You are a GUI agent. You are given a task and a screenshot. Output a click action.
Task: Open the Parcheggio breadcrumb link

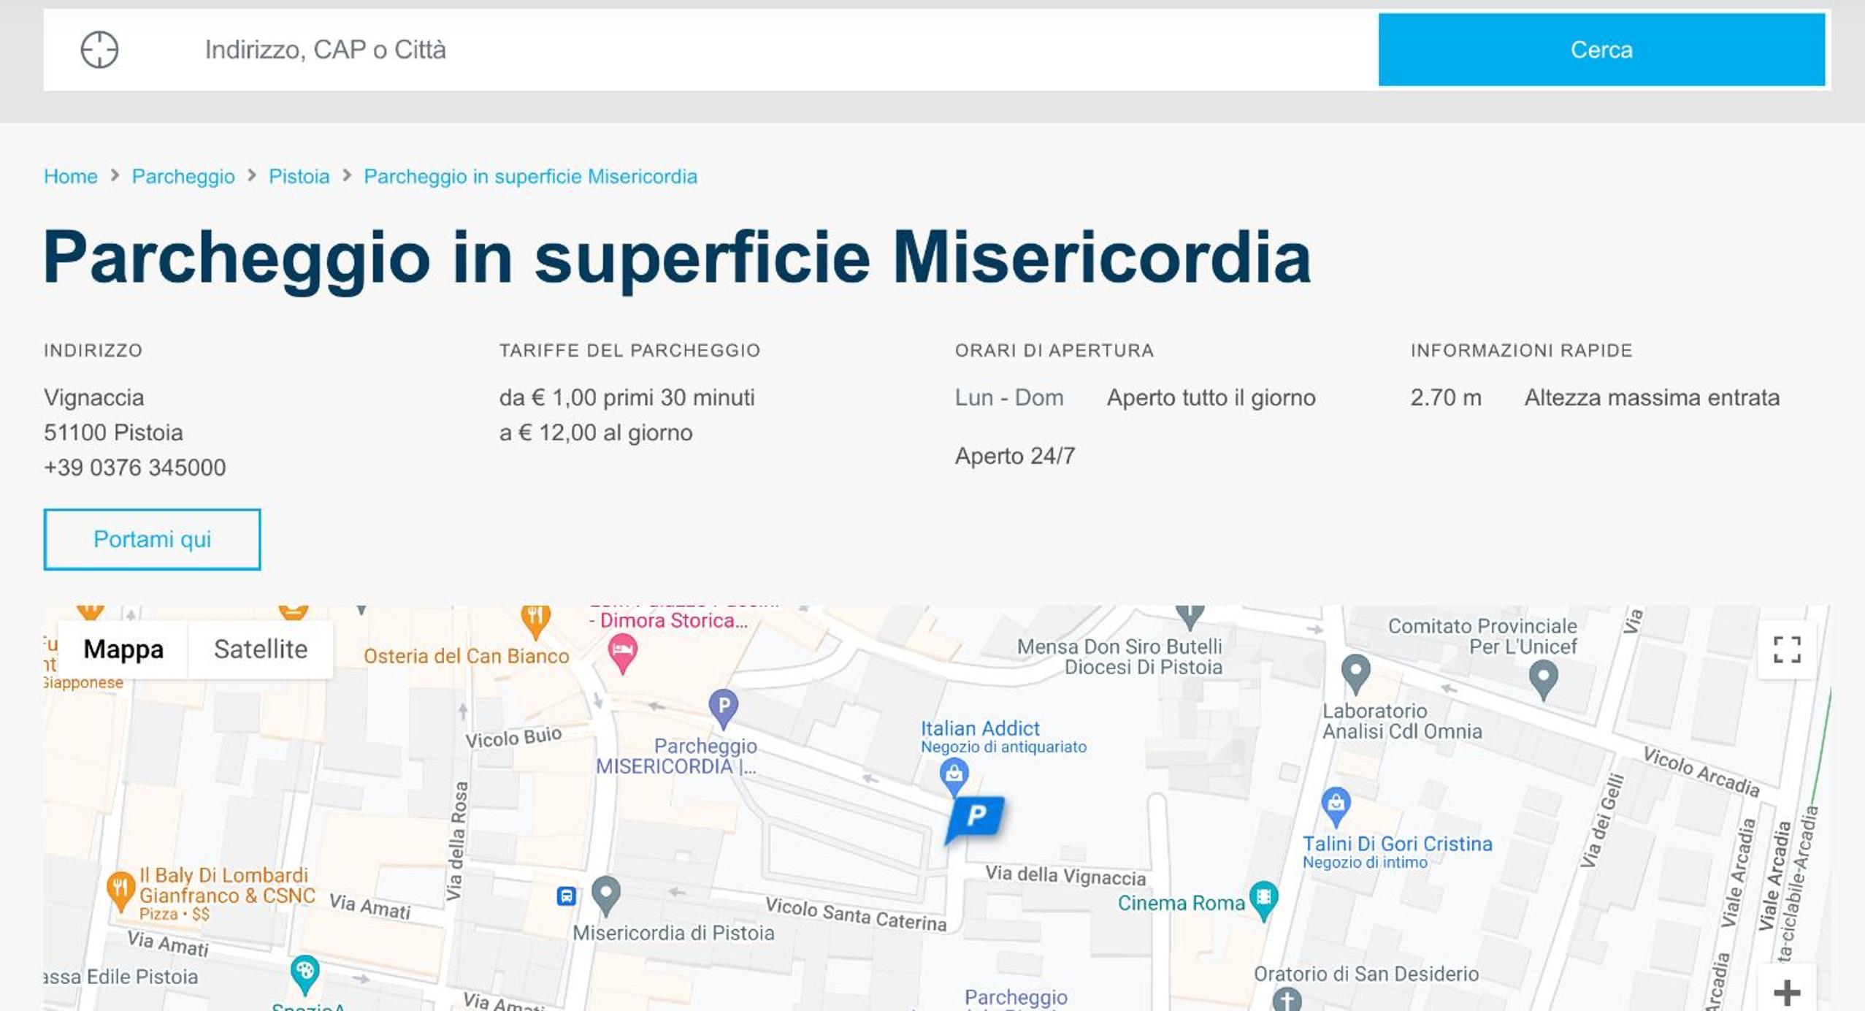(x=183, y=176)
